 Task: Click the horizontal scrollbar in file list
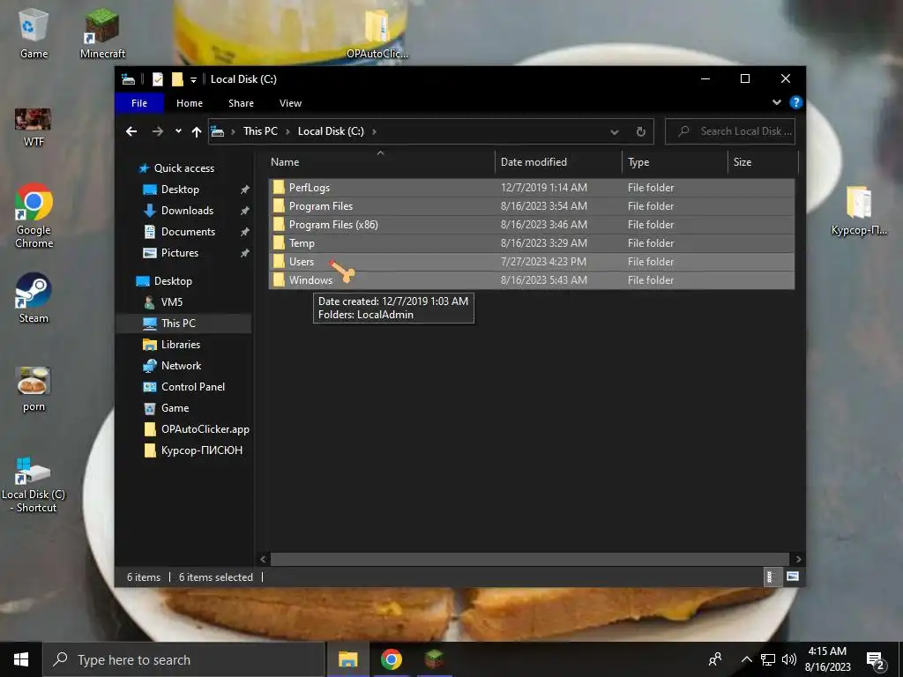click(x=530, y=559)
